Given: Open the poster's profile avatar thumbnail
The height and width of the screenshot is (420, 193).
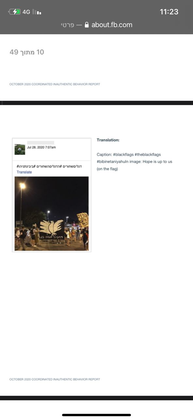Looking at the screenshot, I should 20,149.
